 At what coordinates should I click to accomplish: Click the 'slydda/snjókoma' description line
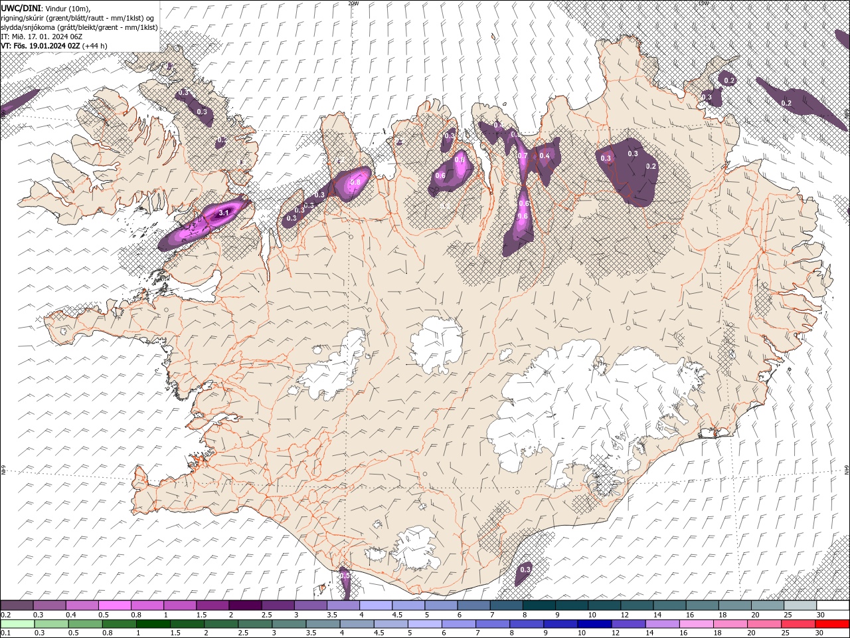click(80, 27)
